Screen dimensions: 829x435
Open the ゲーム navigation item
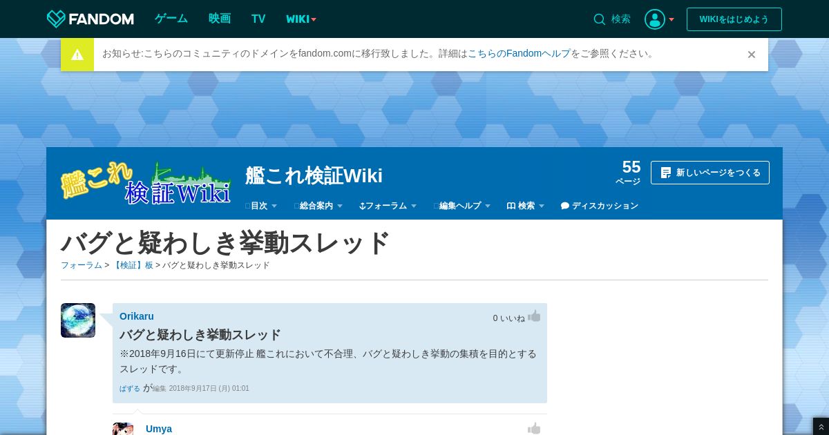[x=171, y=19]
